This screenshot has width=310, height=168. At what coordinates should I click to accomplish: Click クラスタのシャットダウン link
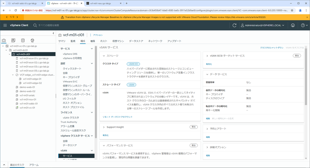point(272,48)
